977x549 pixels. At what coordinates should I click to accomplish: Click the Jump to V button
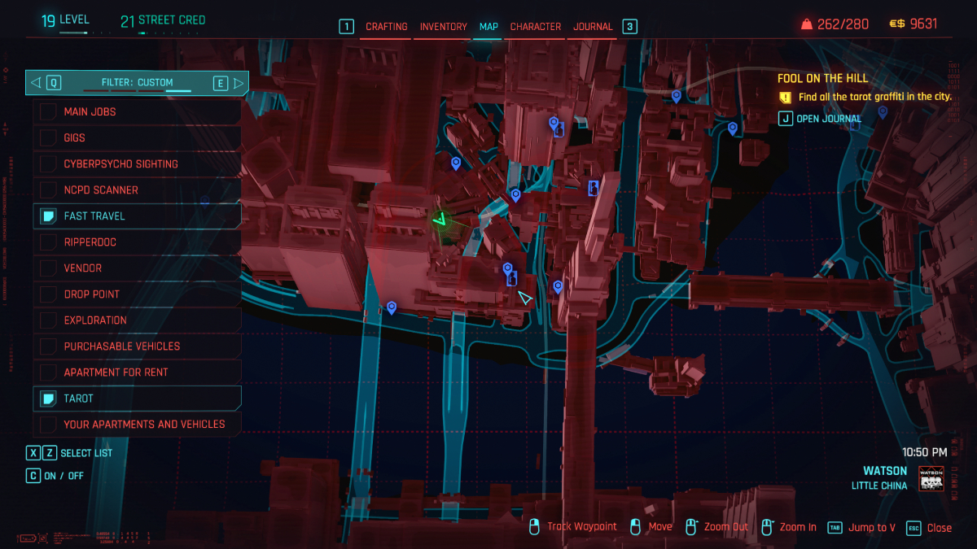[x=870, y=528]
